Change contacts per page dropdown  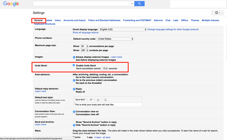pos(84,50)
